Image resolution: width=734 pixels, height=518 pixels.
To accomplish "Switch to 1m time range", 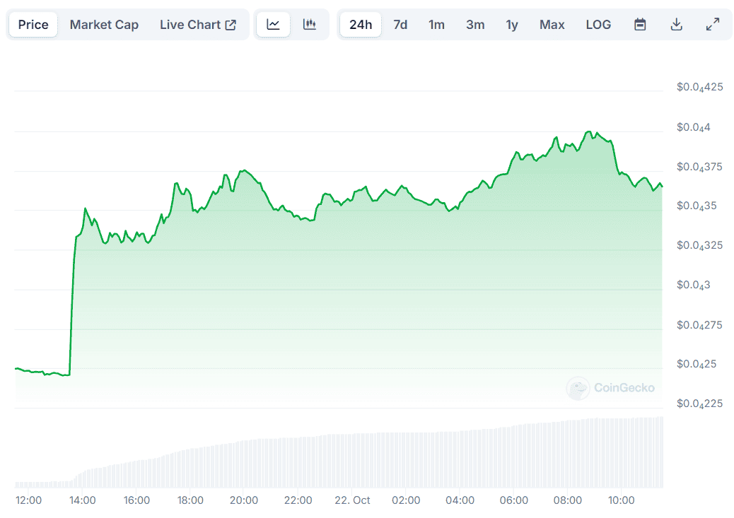I will [x=436, y=25].
